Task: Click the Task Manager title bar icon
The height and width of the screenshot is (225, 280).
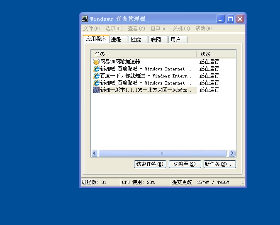Action: 85,19
